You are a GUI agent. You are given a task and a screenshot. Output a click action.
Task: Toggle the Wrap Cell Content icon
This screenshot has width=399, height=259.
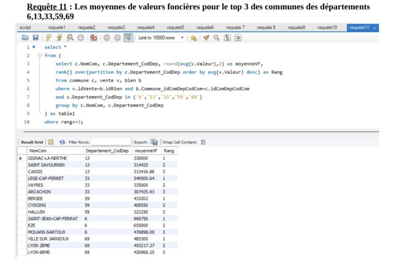pos(203,142)
